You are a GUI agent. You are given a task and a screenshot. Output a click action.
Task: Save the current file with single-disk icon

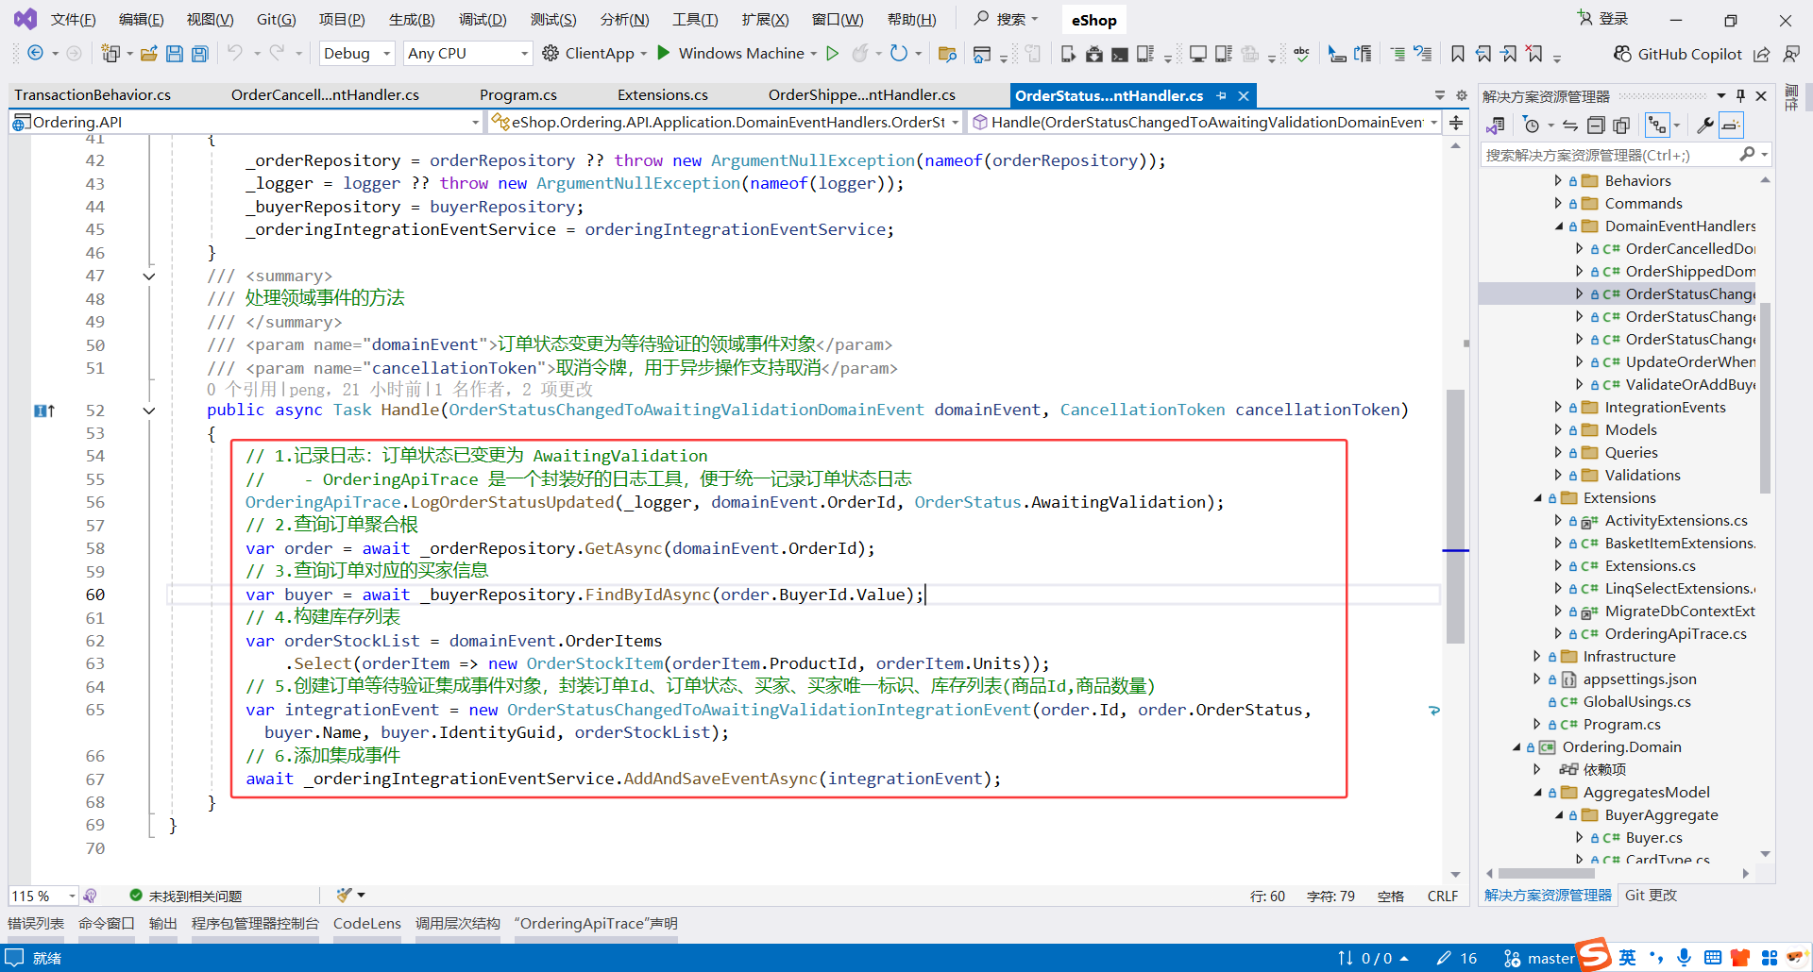pyautogui.click(x=175, y=54)
